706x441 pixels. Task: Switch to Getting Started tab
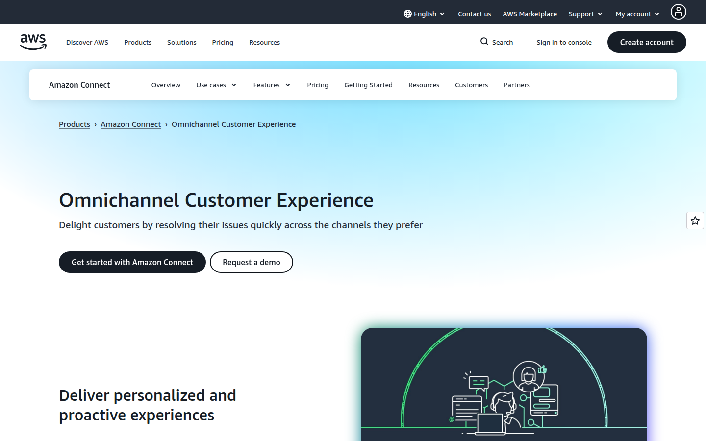pos(368,85)
